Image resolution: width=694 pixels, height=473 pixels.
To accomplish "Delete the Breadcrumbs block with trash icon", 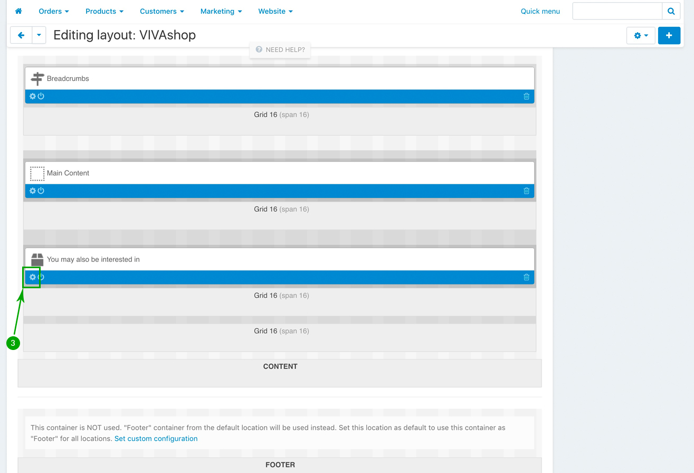I will [x=526, y=96].
